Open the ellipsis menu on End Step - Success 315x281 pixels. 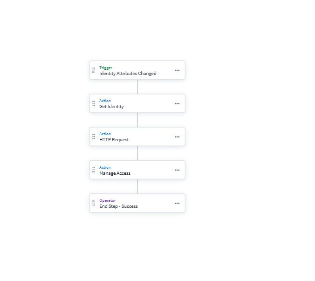[177, 203]
